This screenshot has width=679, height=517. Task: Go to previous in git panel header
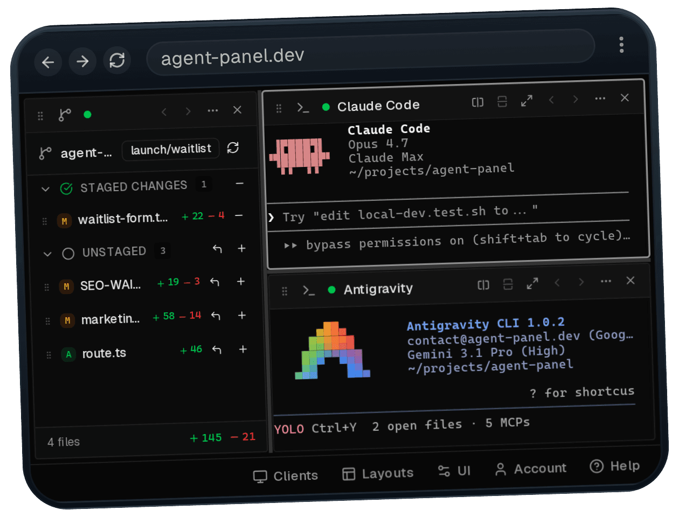(164, 112)
